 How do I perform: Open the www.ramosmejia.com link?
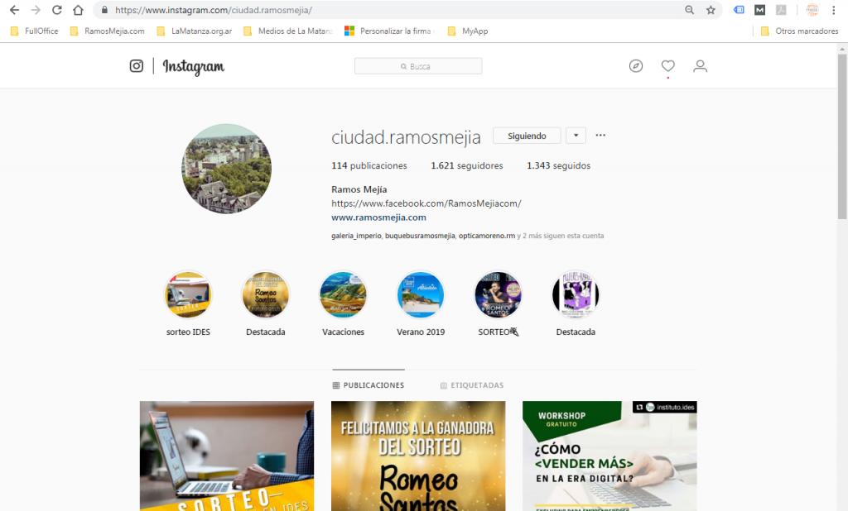378,217
